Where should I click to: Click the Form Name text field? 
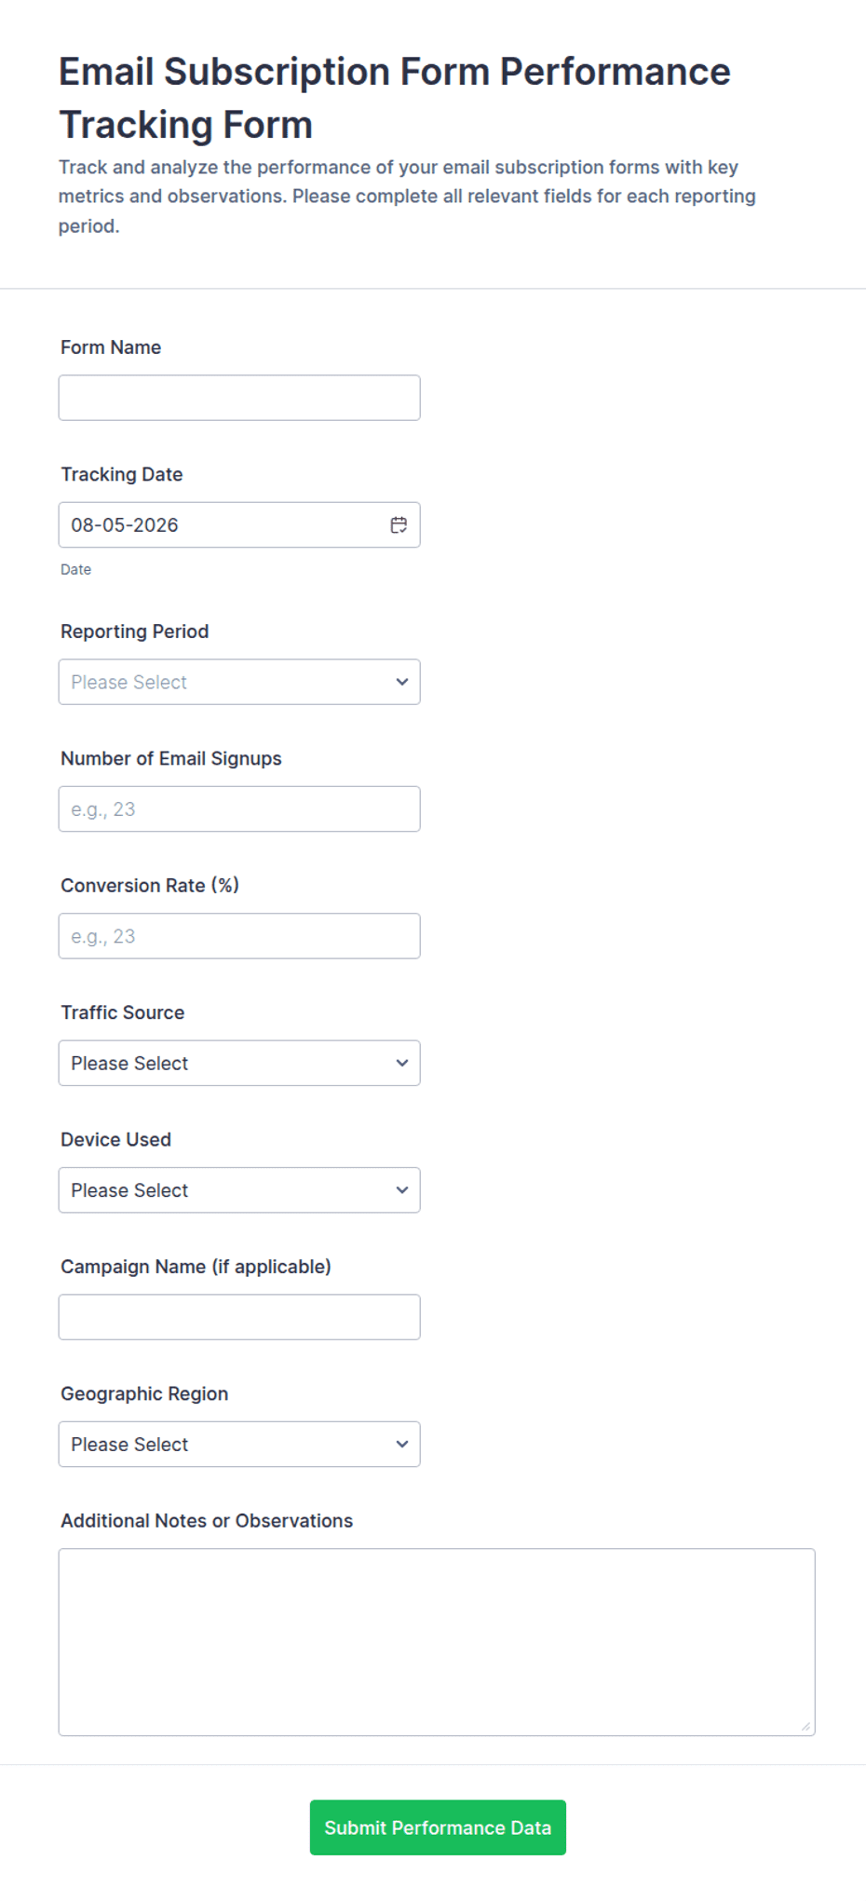pos(239,398)
